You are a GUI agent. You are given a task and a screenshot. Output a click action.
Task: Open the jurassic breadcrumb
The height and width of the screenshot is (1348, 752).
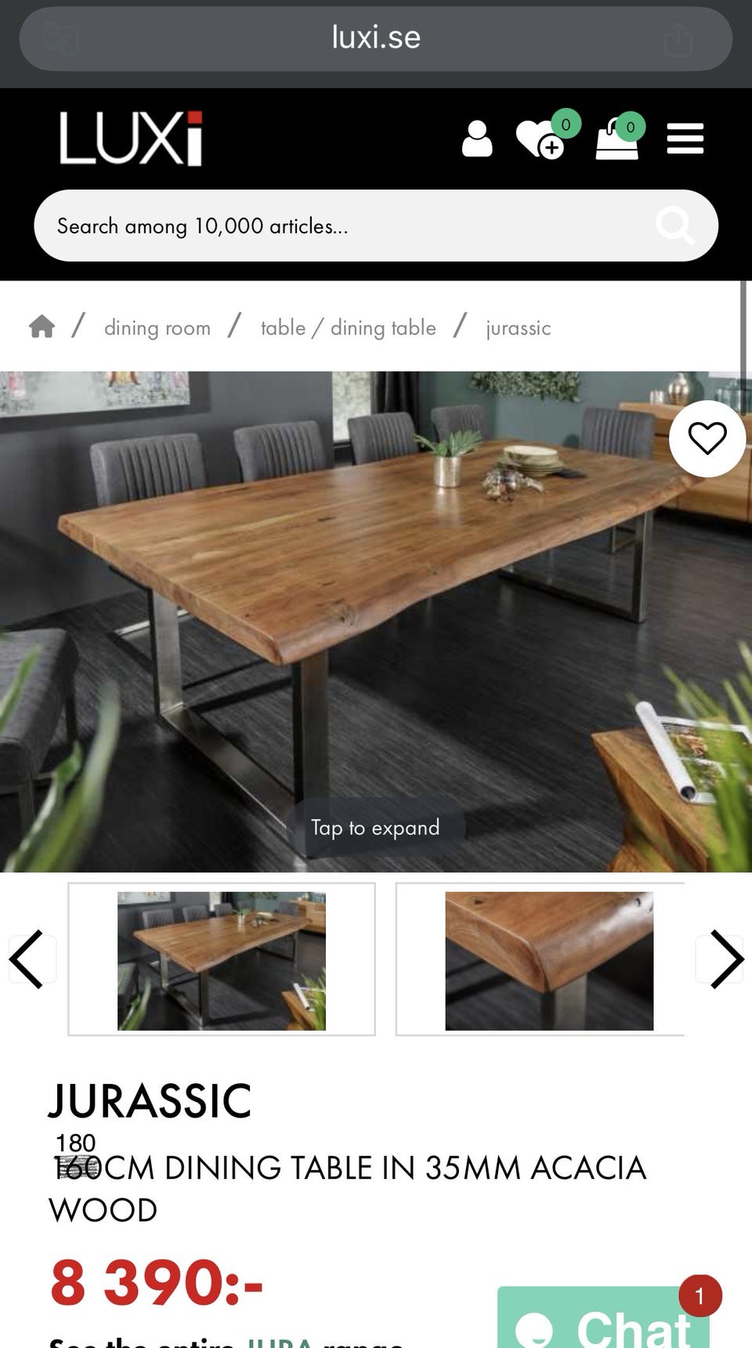pyautogui.click(x=519, y=327)
